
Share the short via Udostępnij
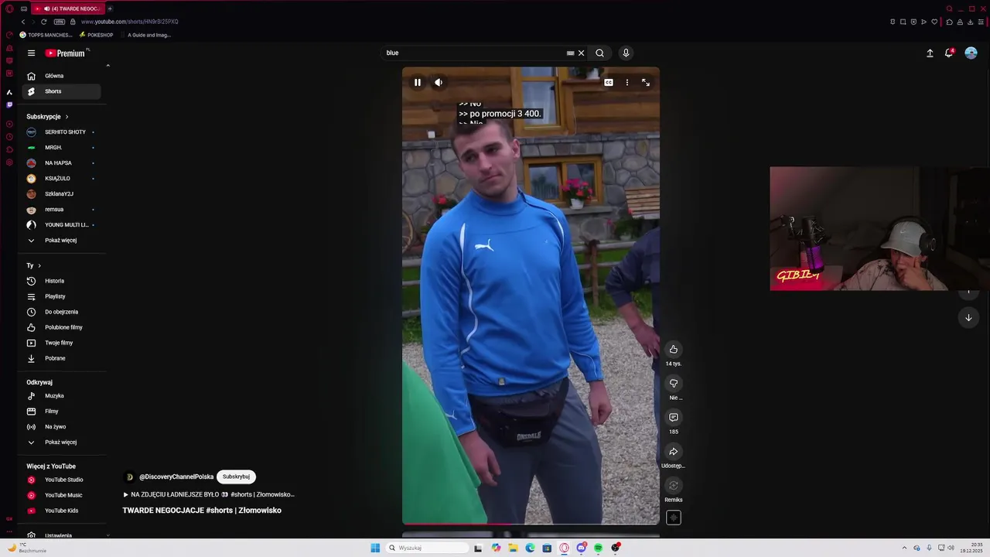coord(674,452)
